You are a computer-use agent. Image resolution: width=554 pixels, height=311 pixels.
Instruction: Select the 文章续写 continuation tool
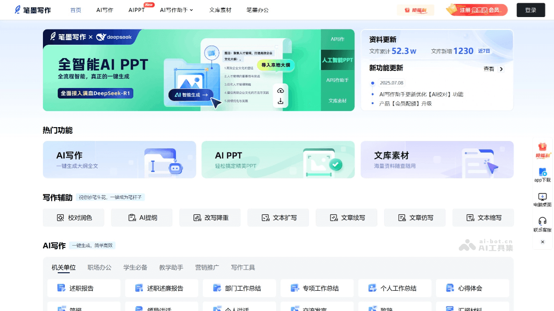346,217
